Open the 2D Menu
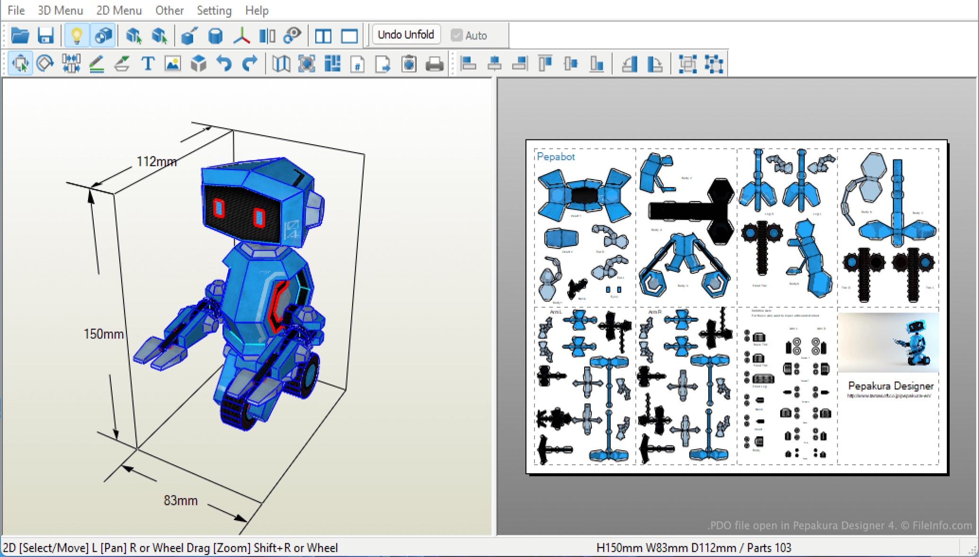Screen dimensions: 979x557 pyautogui.click(x=118, y=10)
